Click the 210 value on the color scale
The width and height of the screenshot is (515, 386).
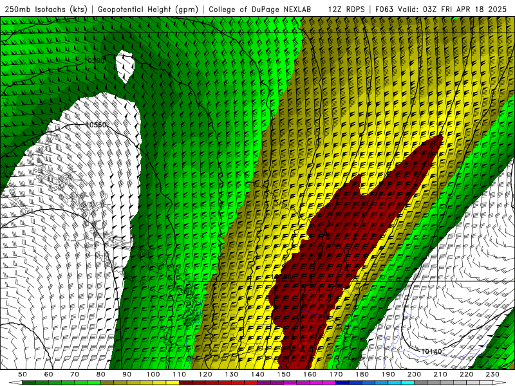[440, 374]
